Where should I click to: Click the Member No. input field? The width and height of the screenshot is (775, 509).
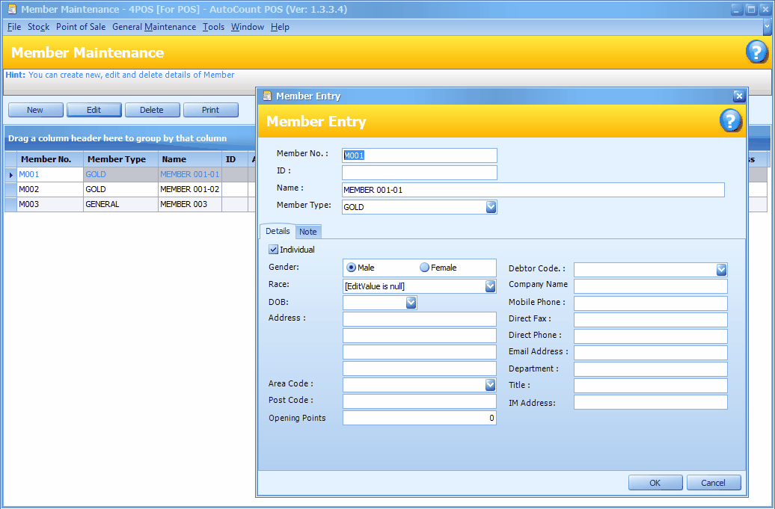(420, 155)
